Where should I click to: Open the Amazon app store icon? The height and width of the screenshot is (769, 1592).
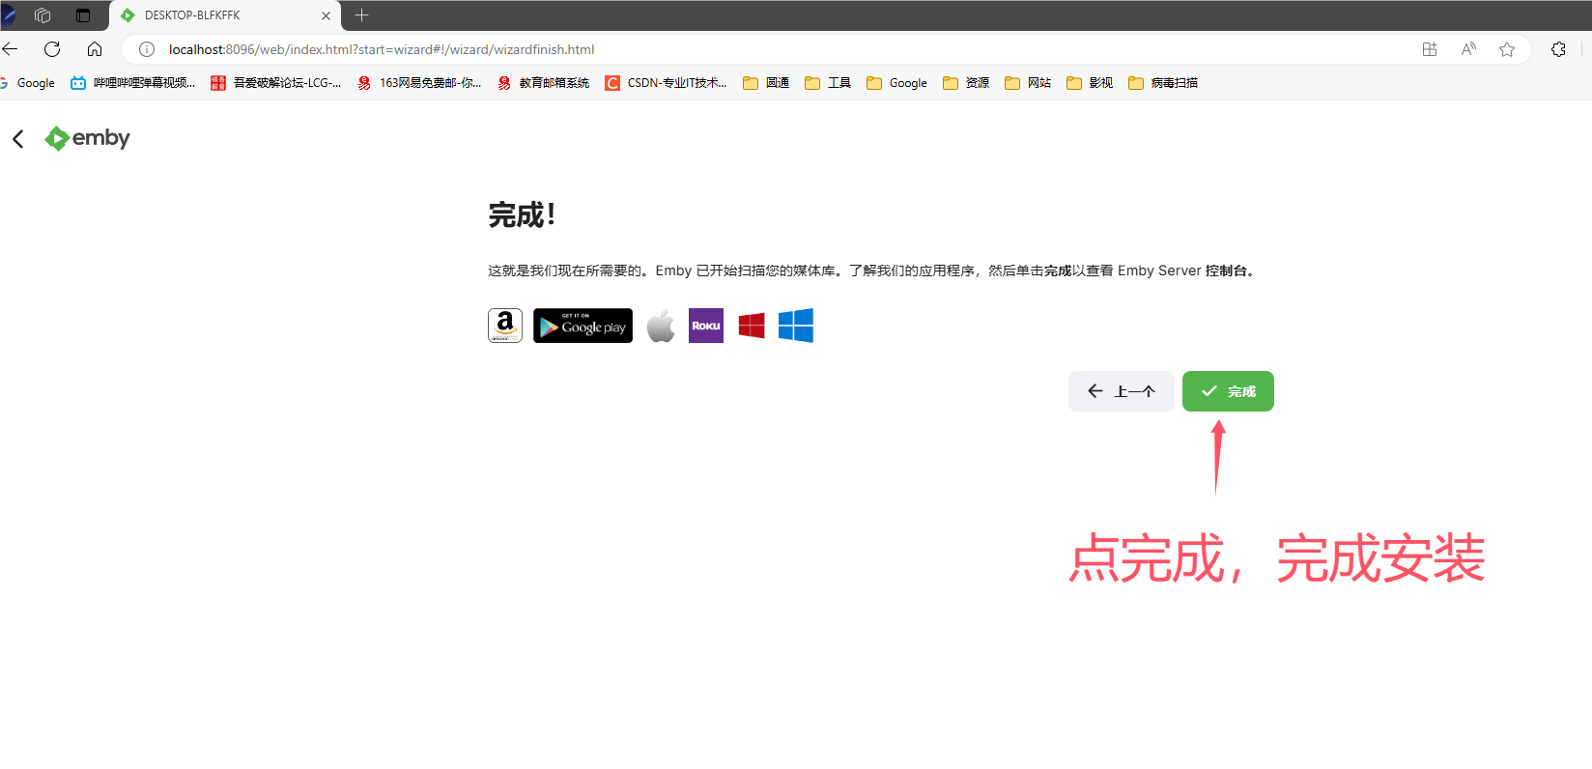pyautogui.click(x=505, y=326)
